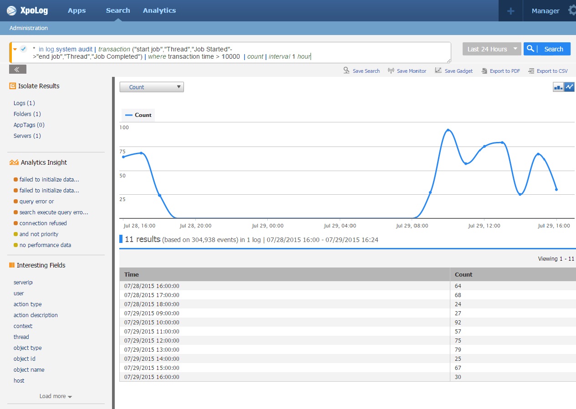Open the Apps tab

(76, 10)
